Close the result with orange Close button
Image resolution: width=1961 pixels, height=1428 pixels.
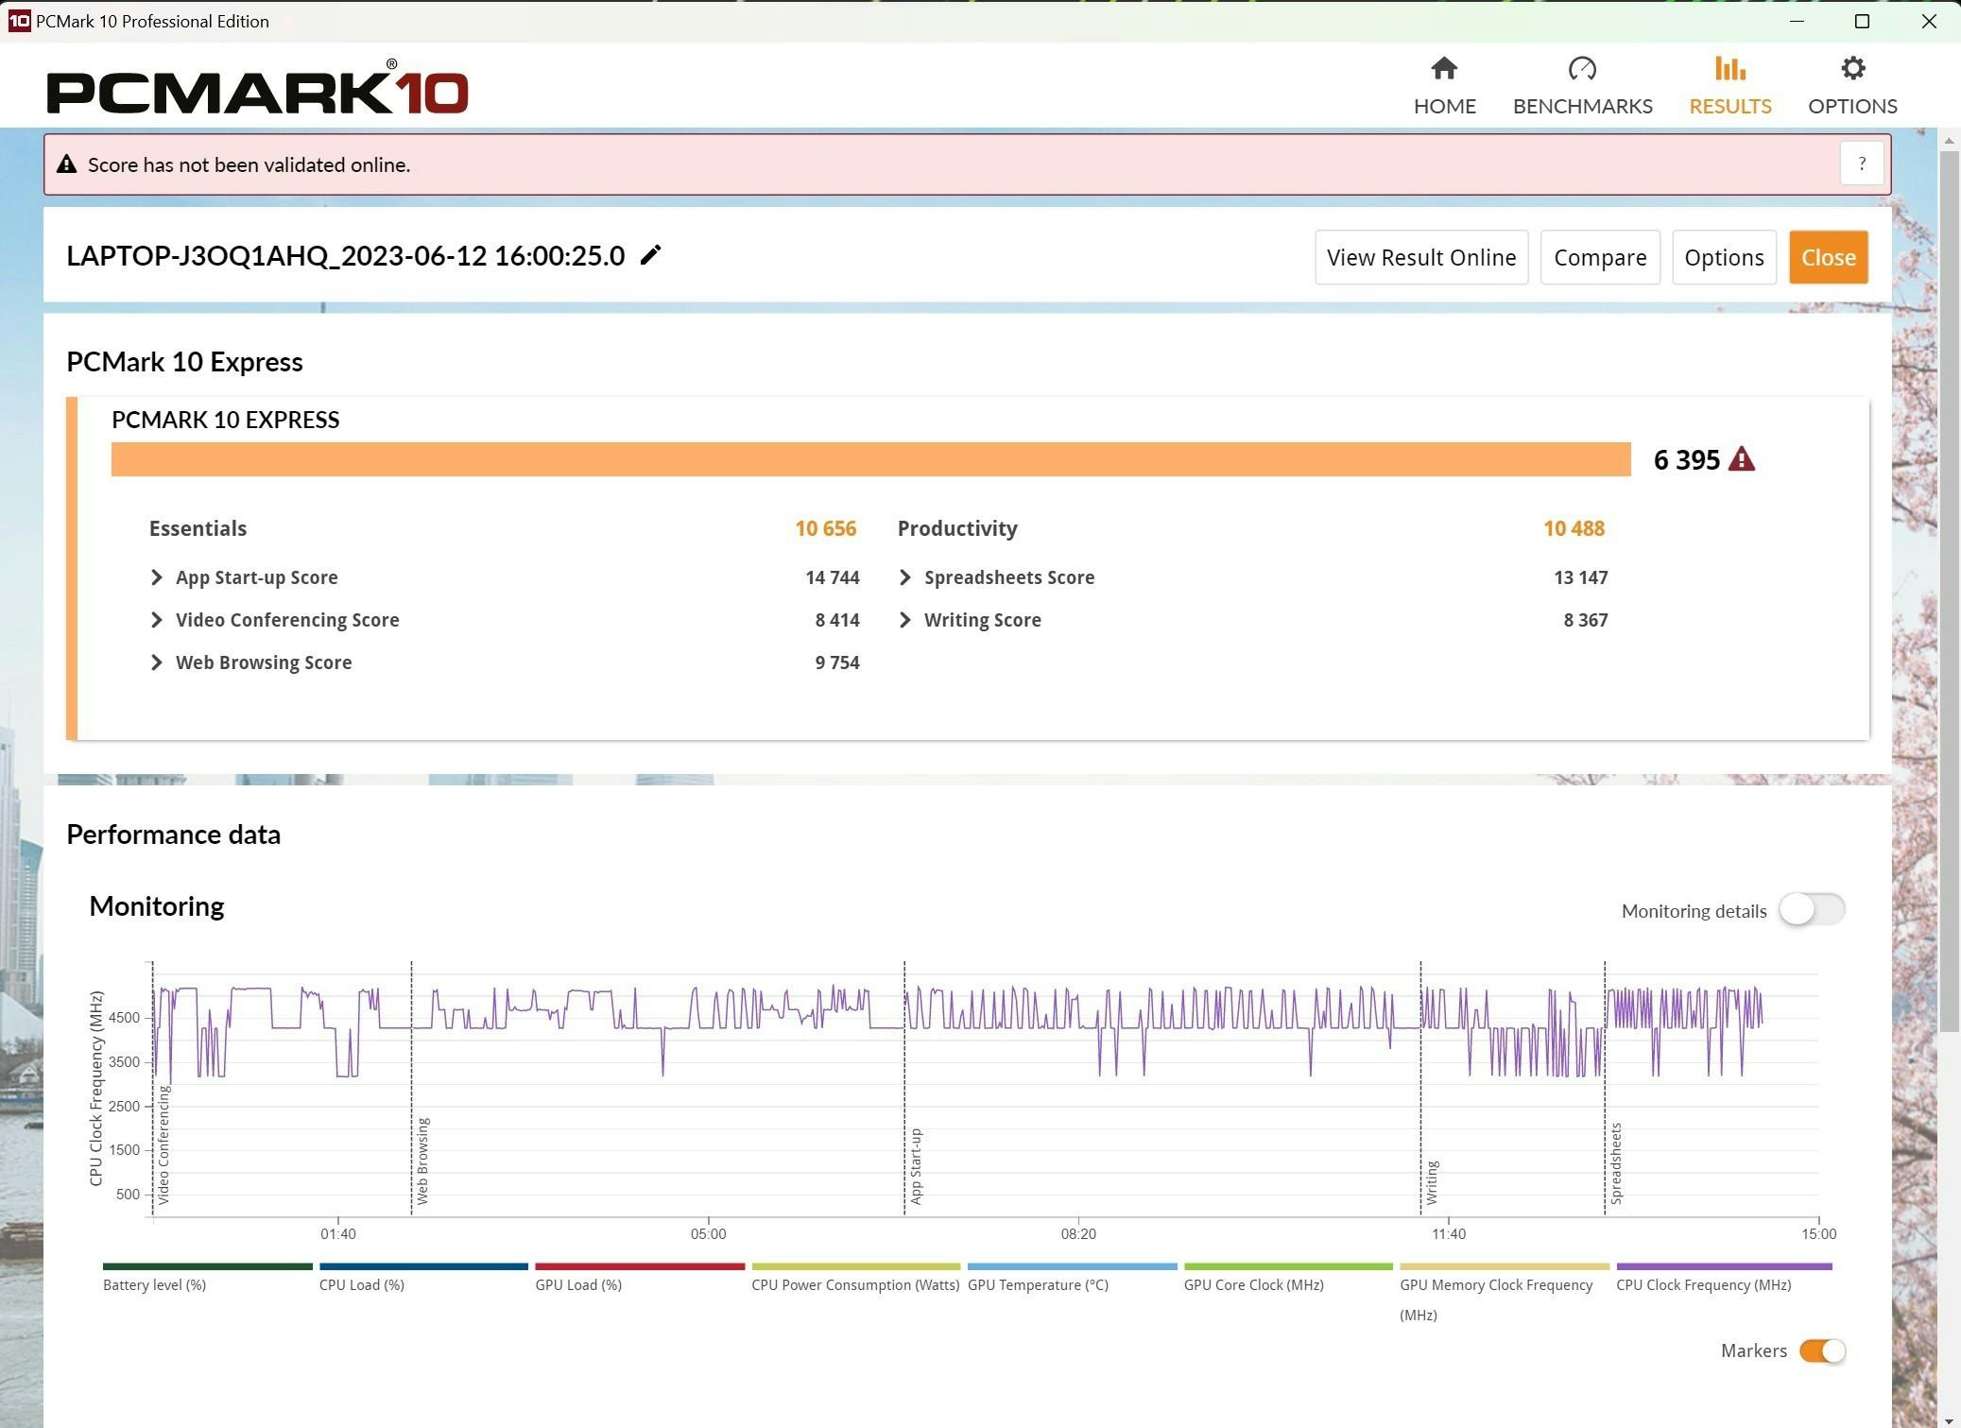1828,257
